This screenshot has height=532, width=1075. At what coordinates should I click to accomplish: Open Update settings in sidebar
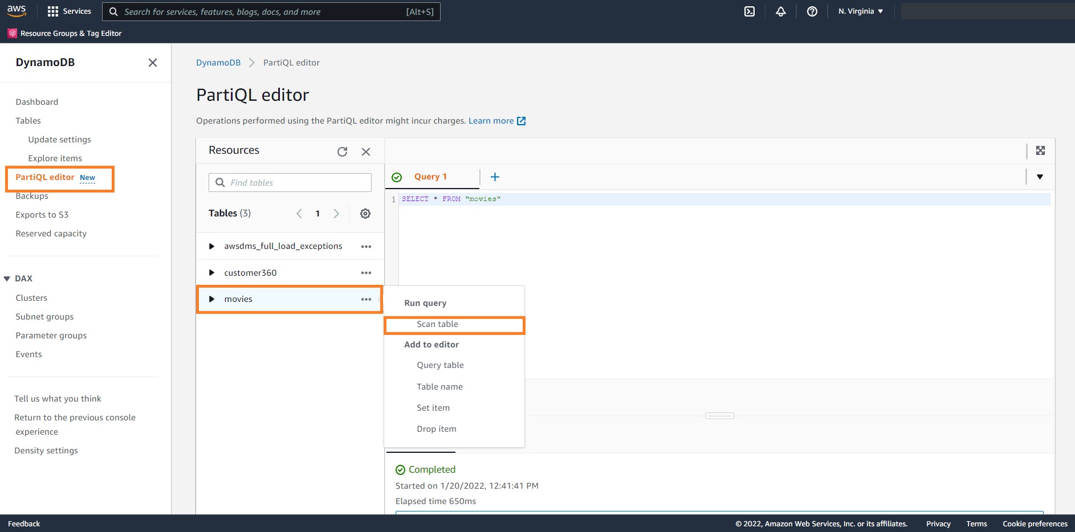pyautogui.click(x=60, y=140)
